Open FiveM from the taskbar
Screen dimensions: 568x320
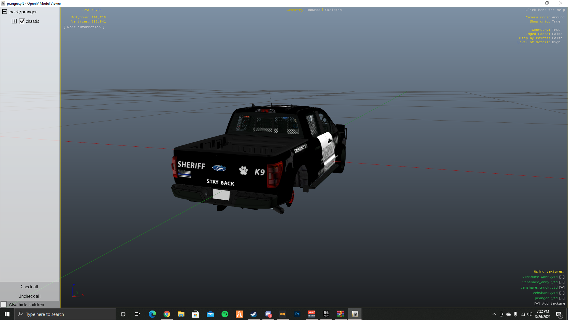tap(239, 314)
